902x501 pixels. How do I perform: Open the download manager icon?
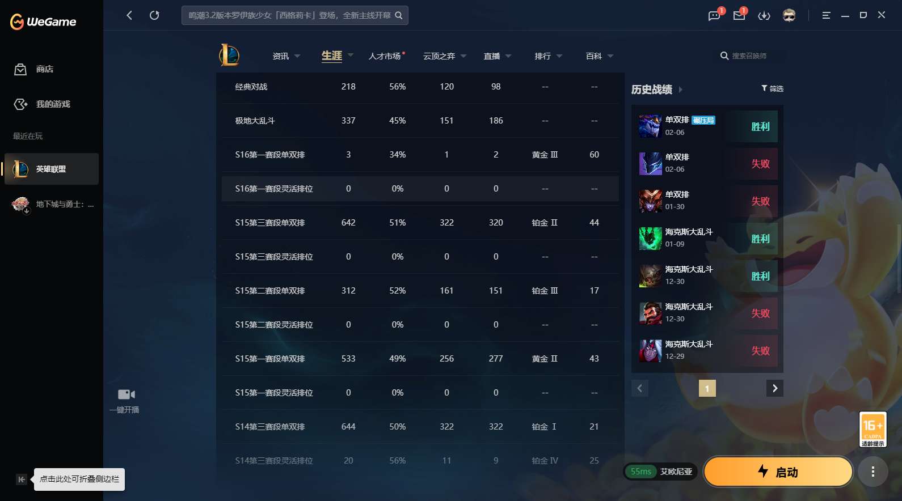pyautogui.click(x=764, y=16)
